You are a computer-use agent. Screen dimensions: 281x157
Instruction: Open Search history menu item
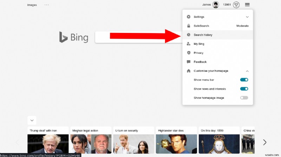click(x=217, y=35)
